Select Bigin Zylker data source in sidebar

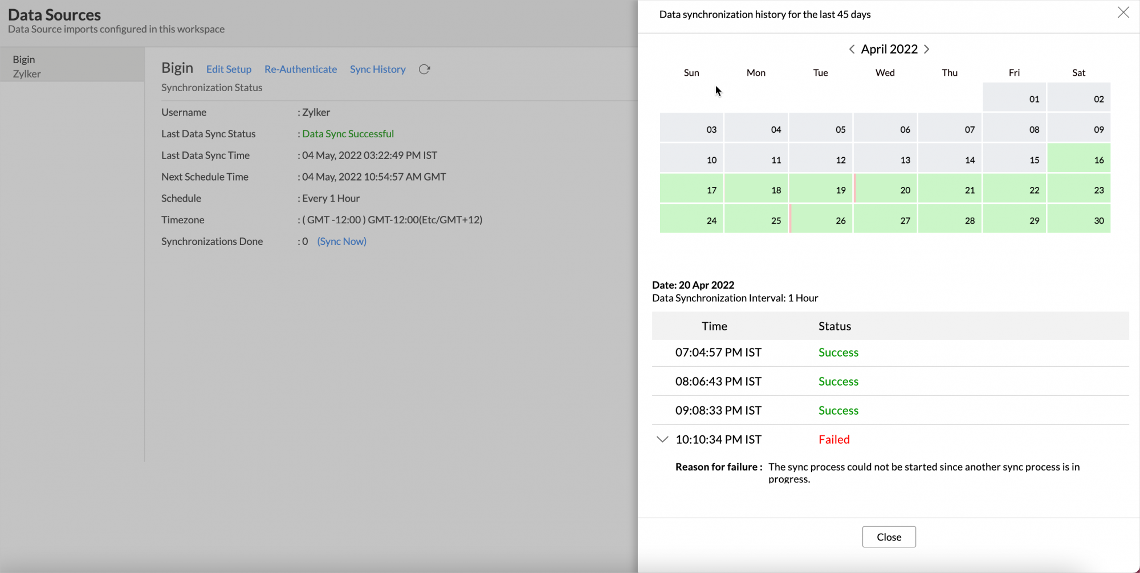point(72,66)
